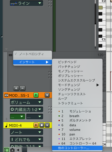
Task: Open the 内蔵出力 1-2 output dropdown
Action: pyautogui.click(x=27, y=110)
